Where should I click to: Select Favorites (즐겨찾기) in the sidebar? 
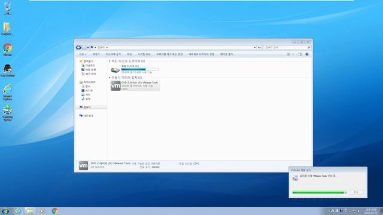(86, 61)
